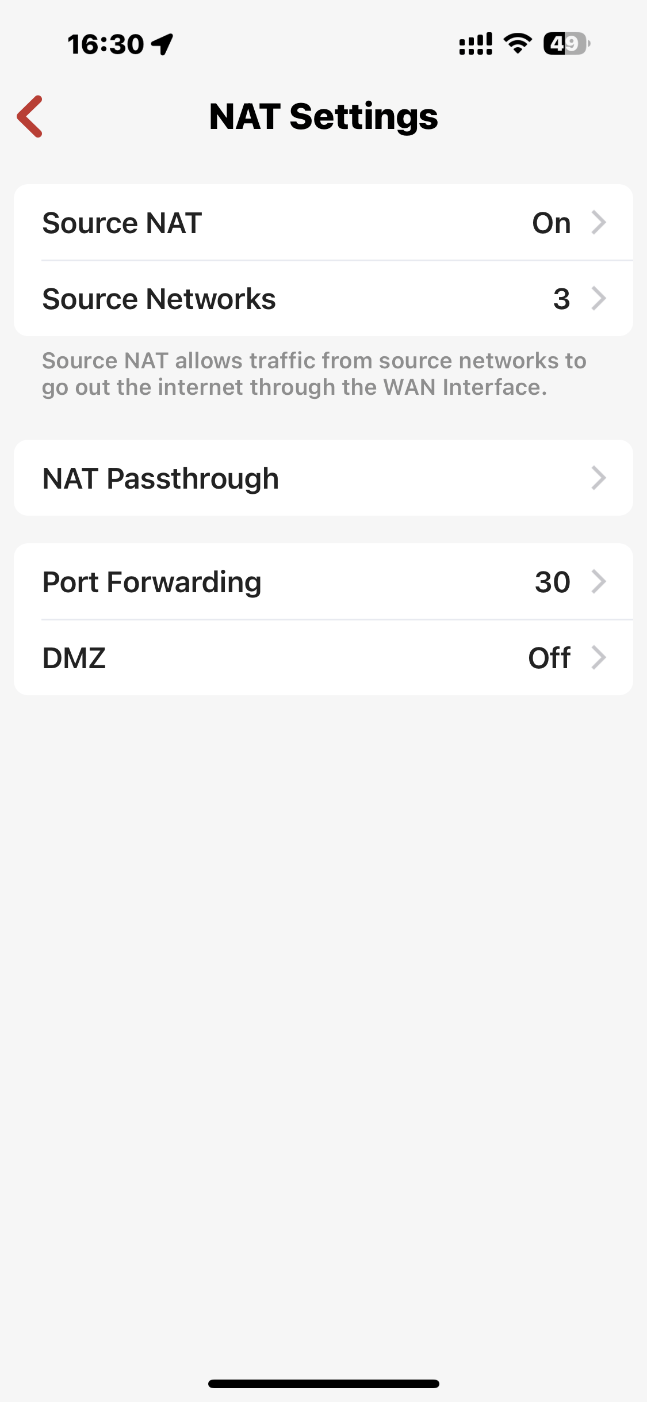Screen dimensions: 647x1402
Task: Expand Source NAT using its chevron
Action: tap(599, 223)
